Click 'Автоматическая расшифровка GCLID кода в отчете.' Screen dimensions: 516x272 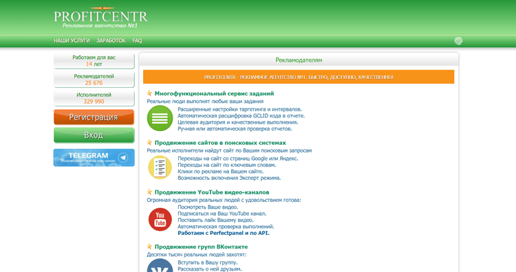tap(241, 116)
